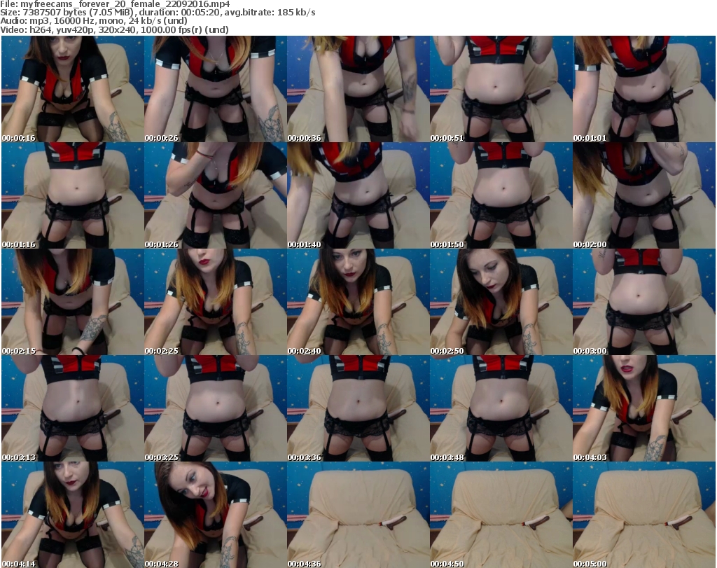Image resolution: width=717 pixels, height=568 pixels.
Task: Open the thumbnail labeled 00:00:36
Action: point(358,89)
